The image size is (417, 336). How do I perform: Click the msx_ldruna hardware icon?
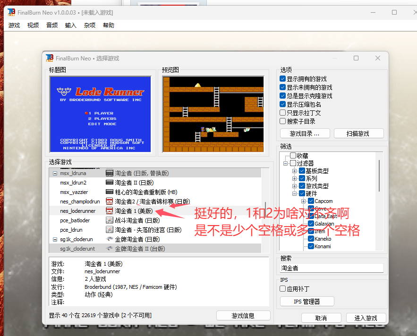click(109, 173)
